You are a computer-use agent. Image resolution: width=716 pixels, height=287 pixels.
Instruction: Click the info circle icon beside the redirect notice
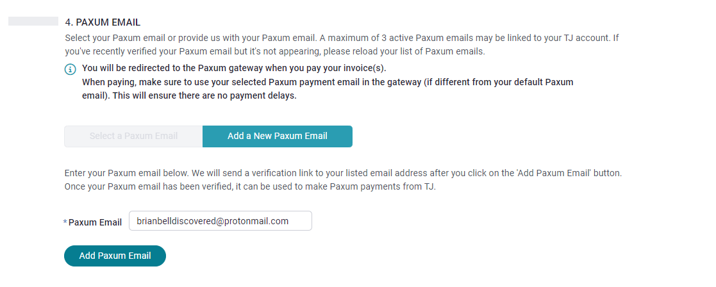pos(70,70)
